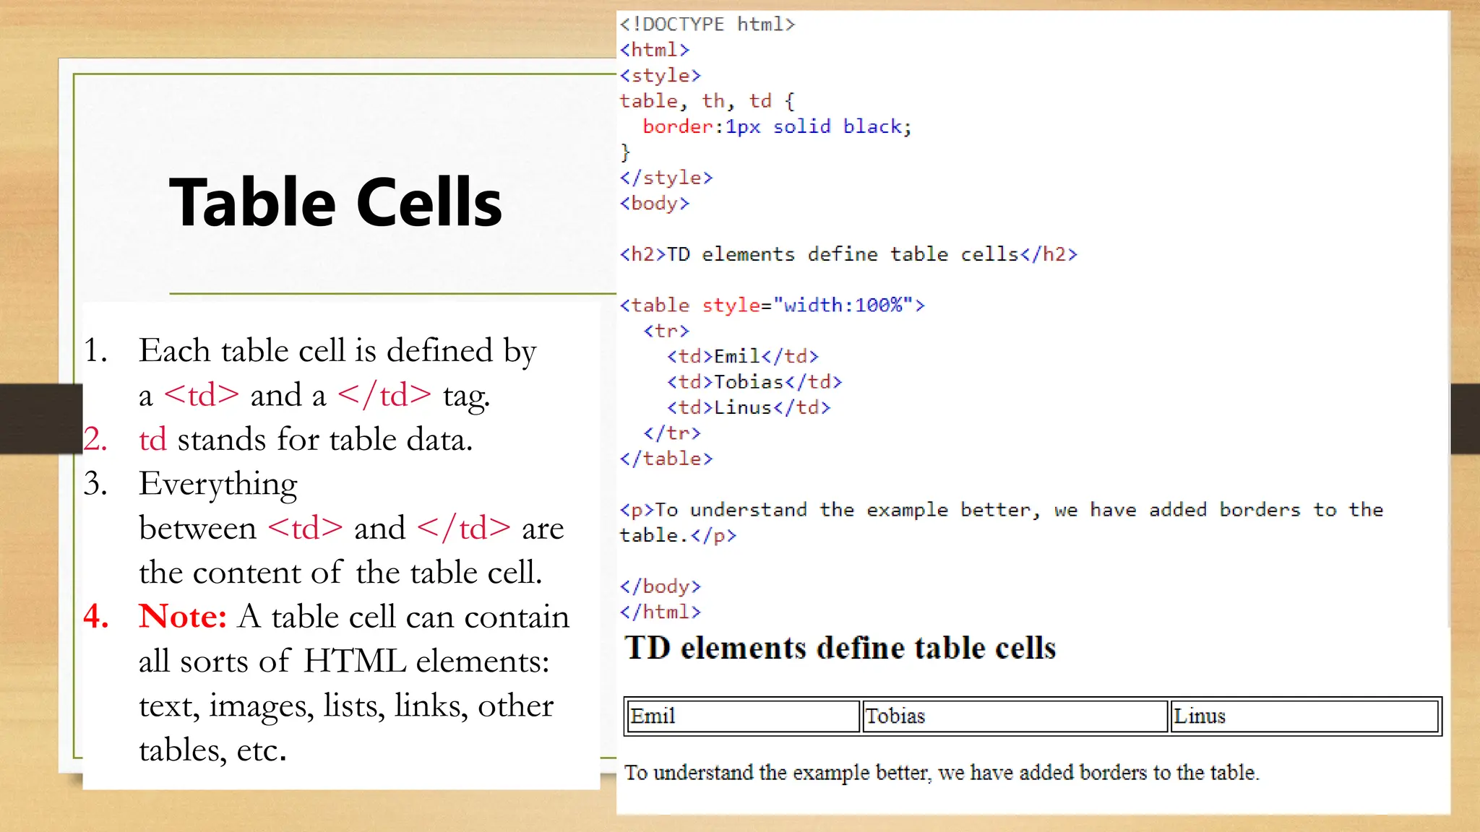
Task: Click 'the content of the table cell.' text
Action: (340, 572)
